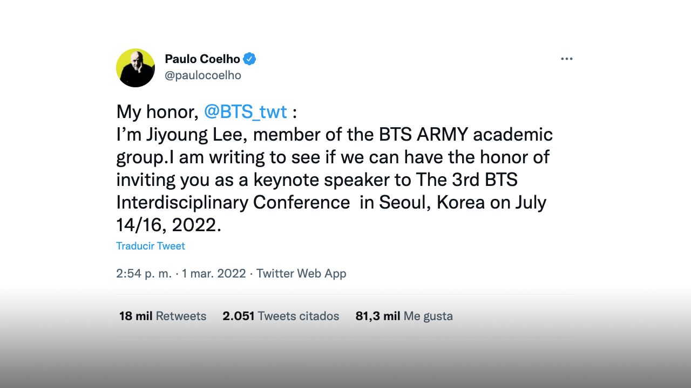Click the Paulo Coelho display name
Screen dimensions: 691x388
(x=202, y=59)
